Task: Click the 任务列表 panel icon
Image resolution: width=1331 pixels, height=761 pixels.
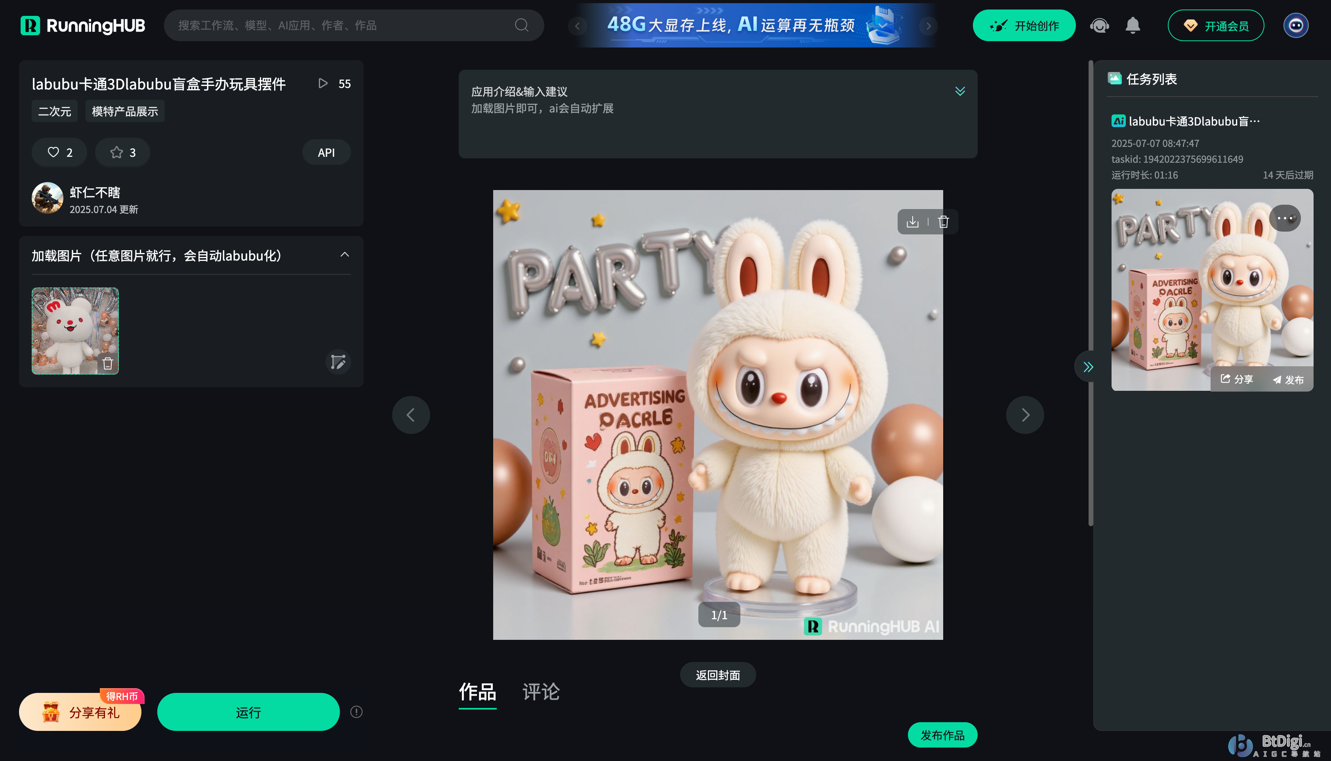Action: tap(1115, 79)
